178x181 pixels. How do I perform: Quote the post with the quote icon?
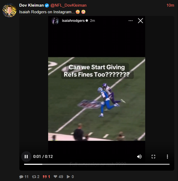point(45,177)
